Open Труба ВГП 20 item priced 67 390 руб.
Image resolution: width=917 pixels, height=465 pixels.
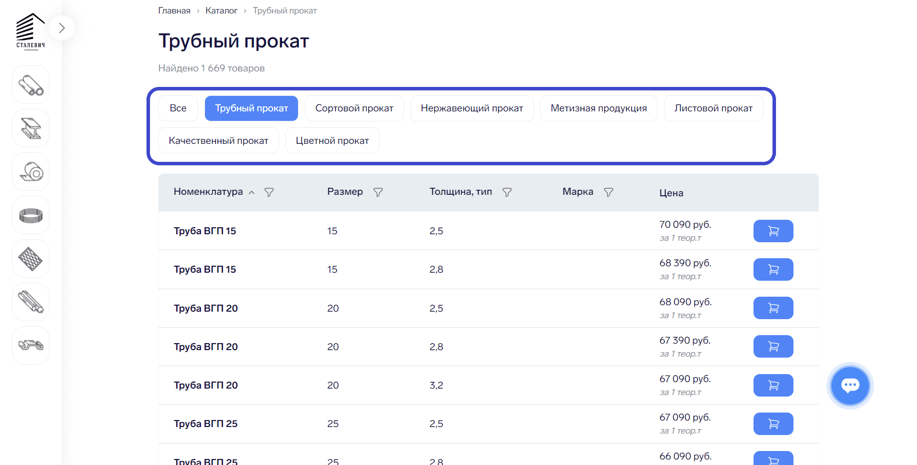pyautogui.click(x=206, y=347)
